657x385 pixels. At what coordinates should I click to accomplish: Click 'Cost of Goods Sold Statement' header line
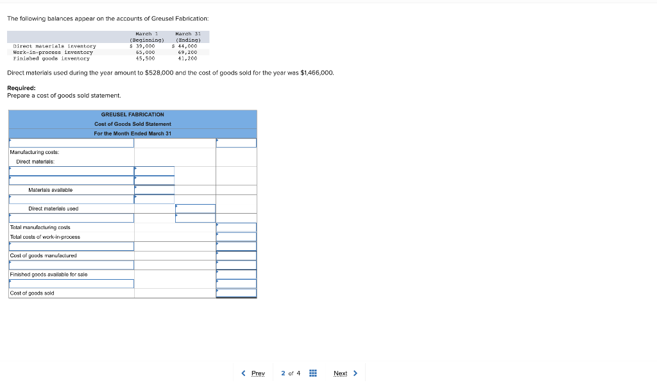pyautogui.click(x=132, y=124)
